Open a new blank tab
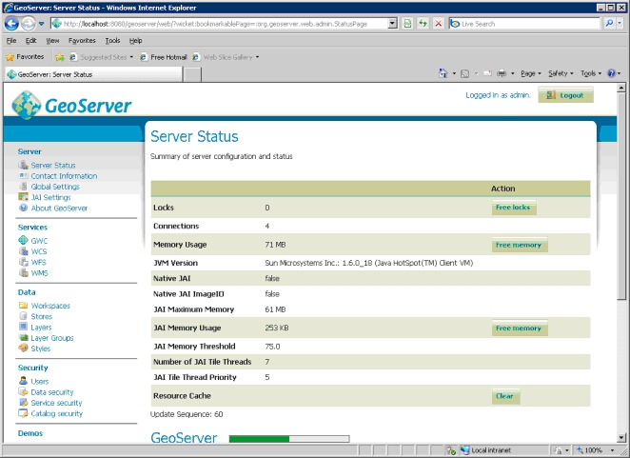Screen dimensions: 630x458 coord(192,75)
